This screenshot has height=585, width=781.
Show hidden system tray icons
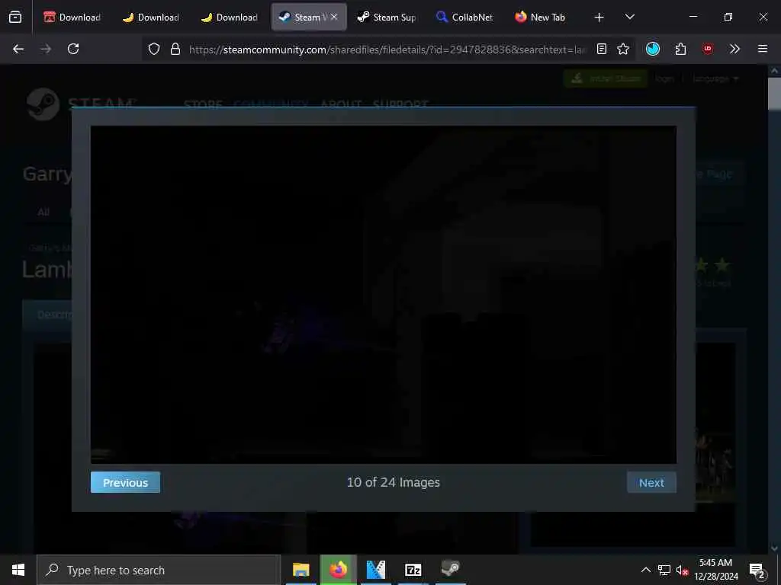coord(645,570)
